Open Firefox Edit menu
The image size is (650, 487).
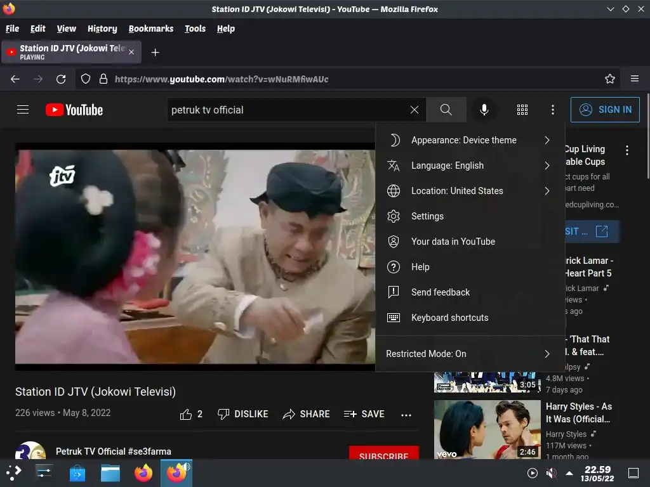coord(37,29)
